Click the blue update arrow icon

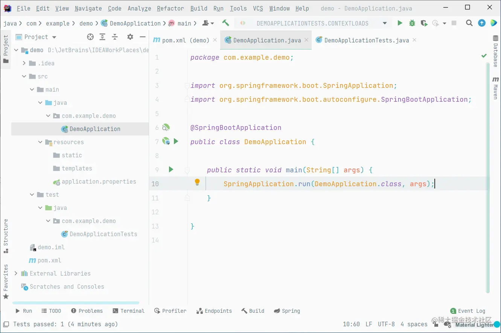[x=482, y=23]
